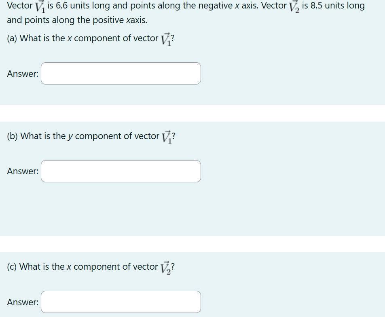The width and height of the screenshot is (385, 317).
Task: Focus the input box for the y component question
Action: click(121, 171)
